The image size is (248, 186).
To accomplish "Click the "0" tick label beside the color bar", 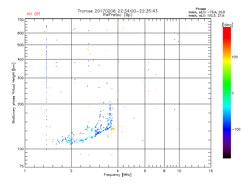I will tap(232, 93).
